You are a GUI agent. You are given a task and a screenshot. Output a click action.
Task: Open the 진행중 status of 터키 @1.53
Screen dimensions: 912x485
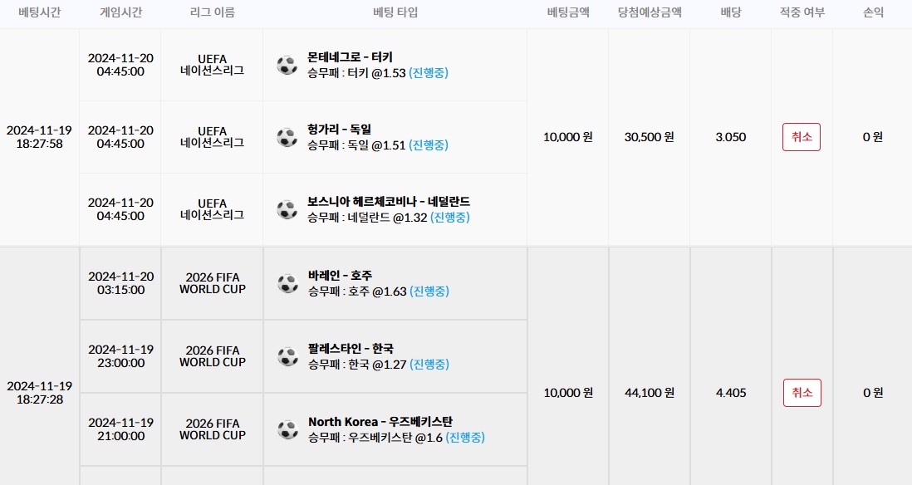click(429, 73)
